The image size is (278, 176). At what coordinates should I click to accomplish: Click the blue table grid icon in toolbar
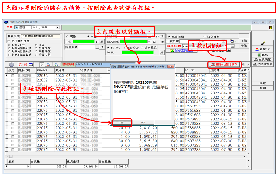pyautogui.click(x=31, y=65)
